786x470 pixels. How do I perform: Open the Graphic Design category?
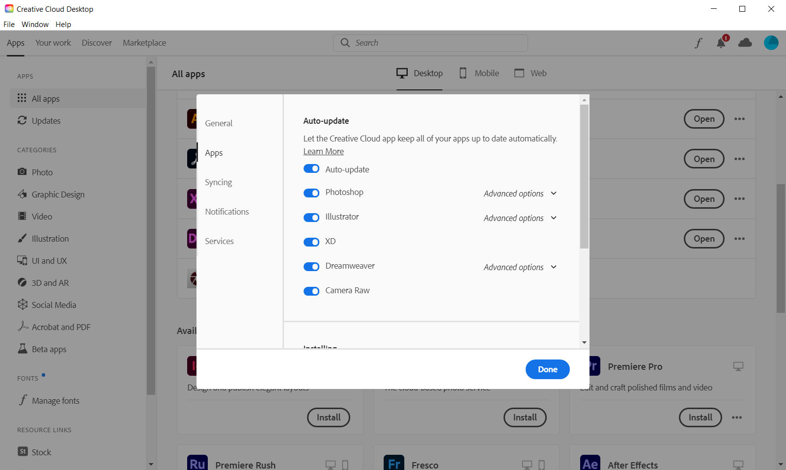coord(22,194)
